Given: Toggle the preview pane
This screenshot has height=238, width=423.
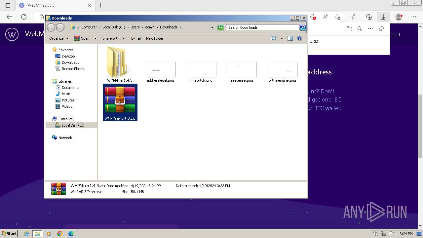Looking at the screenshot, I should tap(290, 38).
